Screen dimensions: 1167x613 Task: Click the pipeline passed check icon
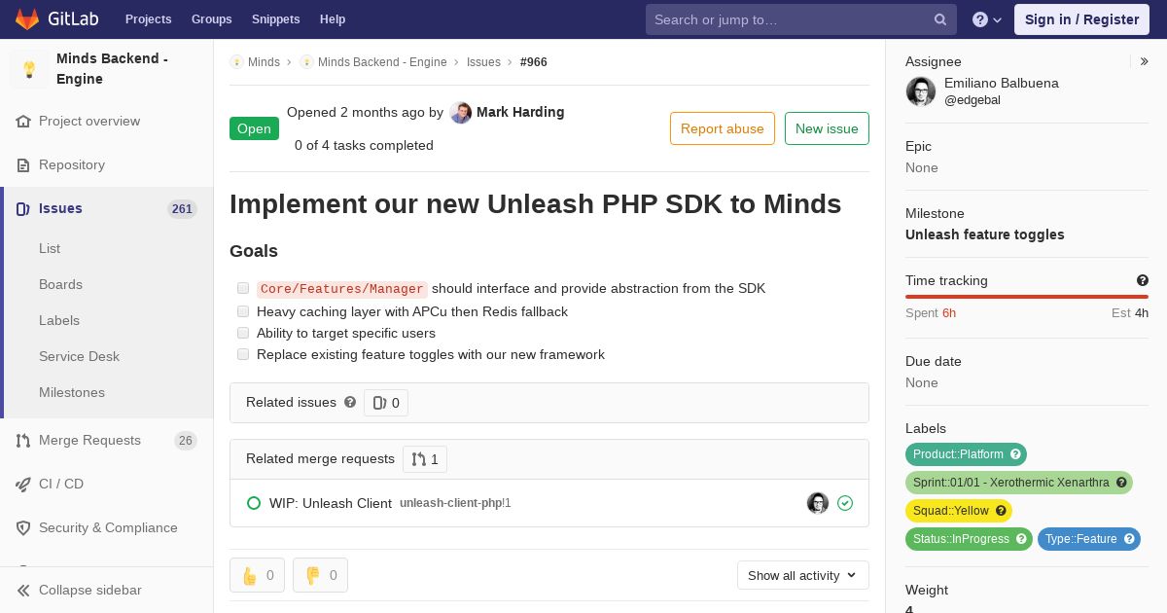click(845, 503)
